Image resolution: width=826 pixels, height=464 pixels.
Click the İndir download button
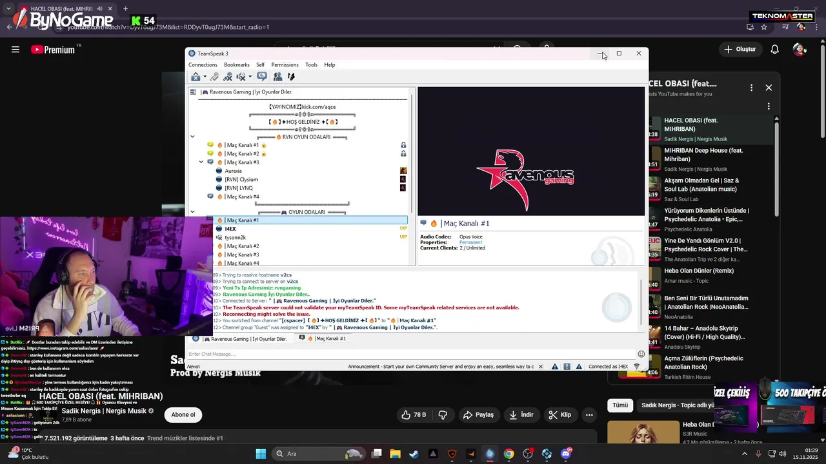tap(521, 414)
